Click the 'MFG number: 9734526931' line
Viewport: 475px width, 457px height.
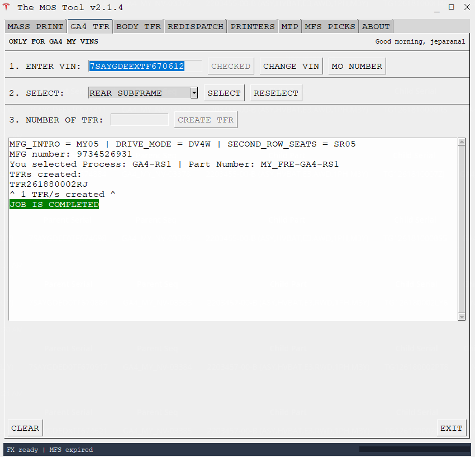70,154
